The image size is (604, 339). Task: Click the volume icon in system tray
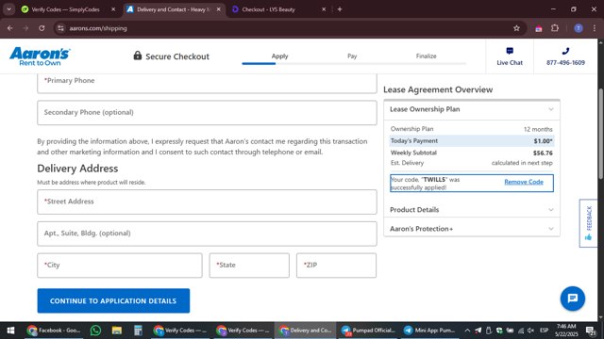(x=530, y=331)
